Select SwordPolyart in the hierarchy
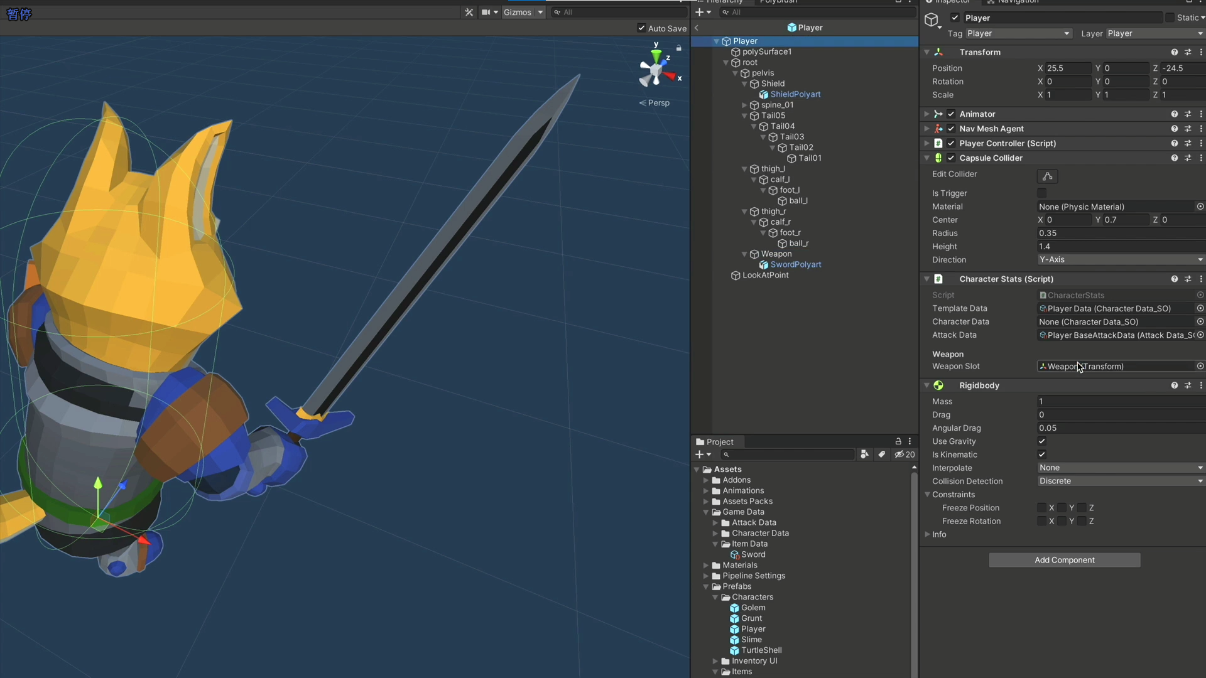Screen dimensions: 1206x678 [x=795, y=264]
